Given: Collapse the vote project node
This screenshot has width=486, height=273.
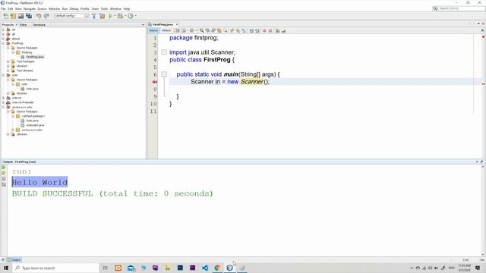Looking at the screenshot, I should [x=3, y=75].
